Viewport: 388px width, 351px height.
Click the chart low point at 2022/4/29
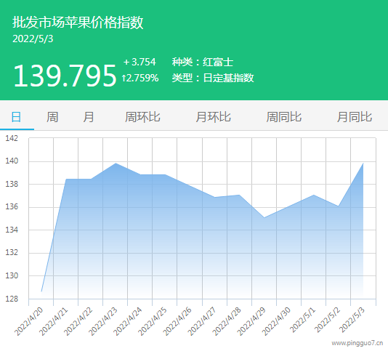tap(264, 218)
